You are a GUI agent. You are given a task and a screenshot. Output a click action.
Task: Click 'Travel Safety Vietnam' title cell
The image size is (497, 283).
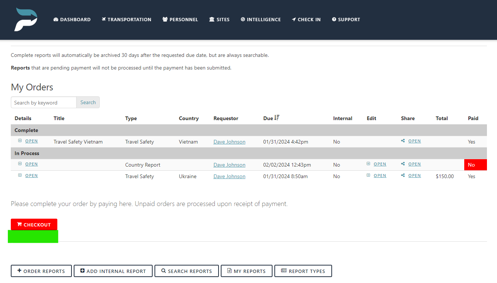pos(78,142)
